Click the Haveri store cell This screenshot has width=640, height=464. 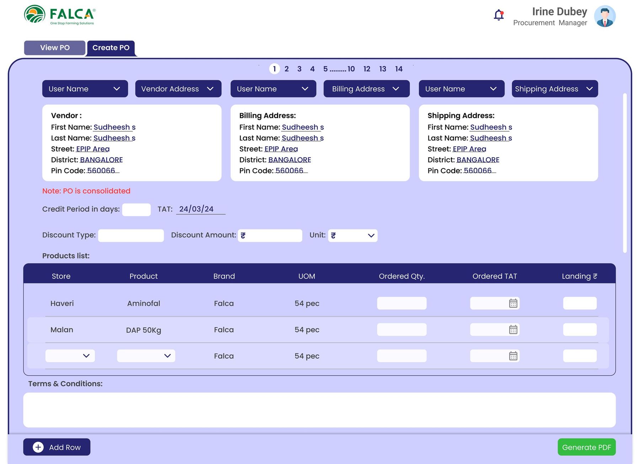pos(62,303)
